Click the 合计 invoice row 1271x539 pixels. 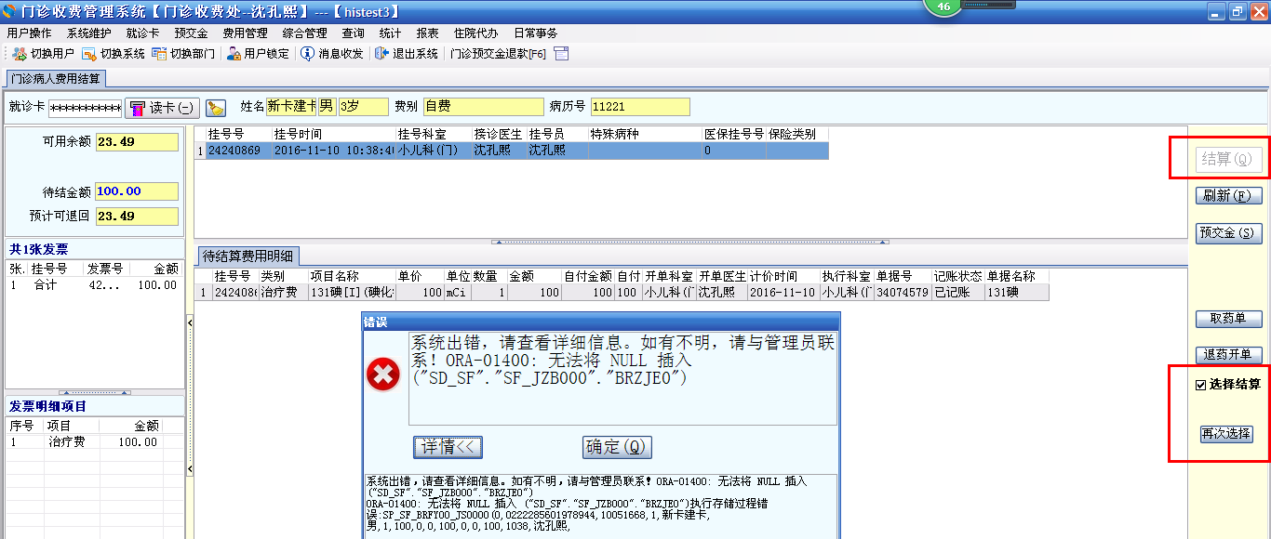[94, 285]
